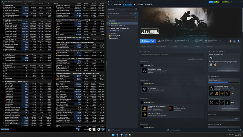
Task: Toggle recent-activity sort clock icon
Action: pos(134,14)
